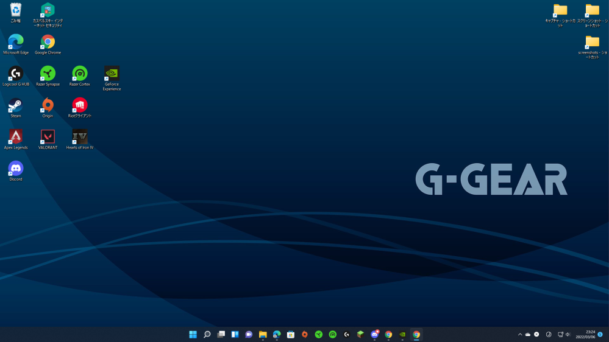
Task: Select the Steam desktop shortcut
Action: (x=15, y=108)
